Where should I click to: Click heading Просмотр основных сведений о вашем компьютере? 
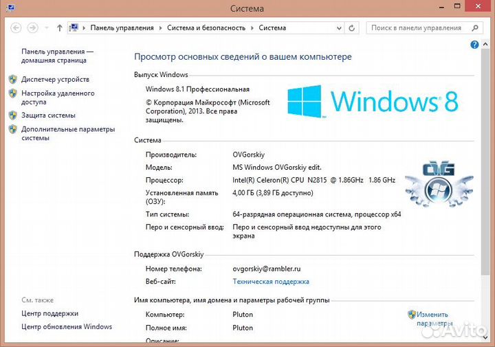[x=243, y=57]
